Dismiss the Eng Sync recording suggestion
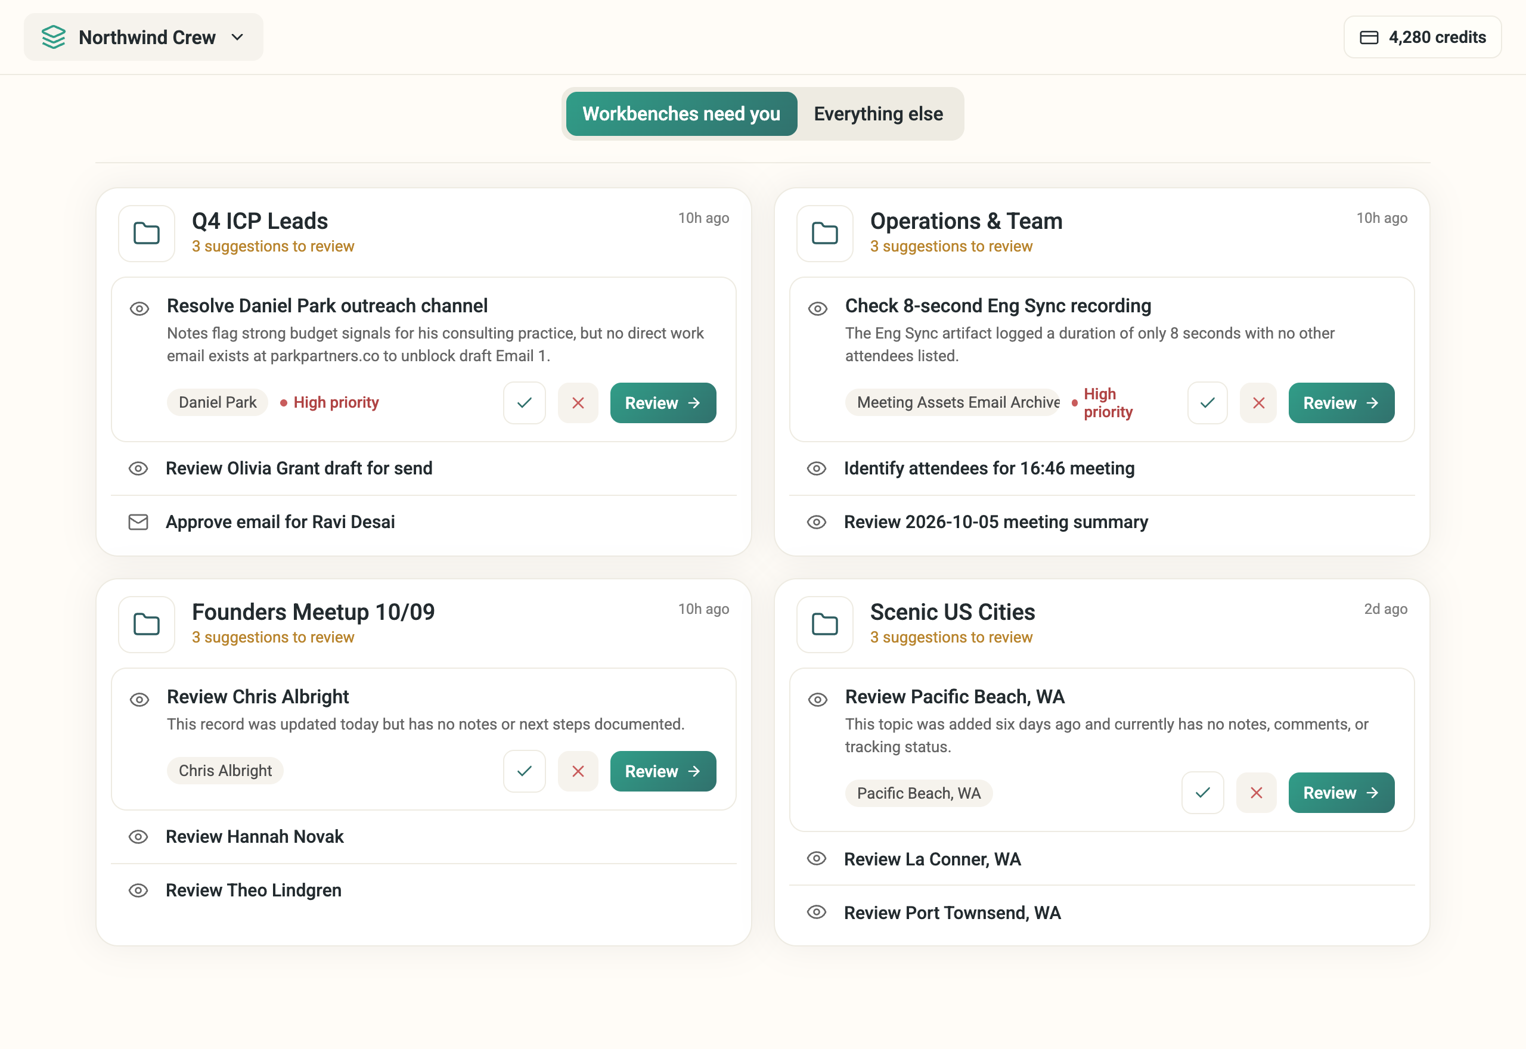 tap(1258, 403)
